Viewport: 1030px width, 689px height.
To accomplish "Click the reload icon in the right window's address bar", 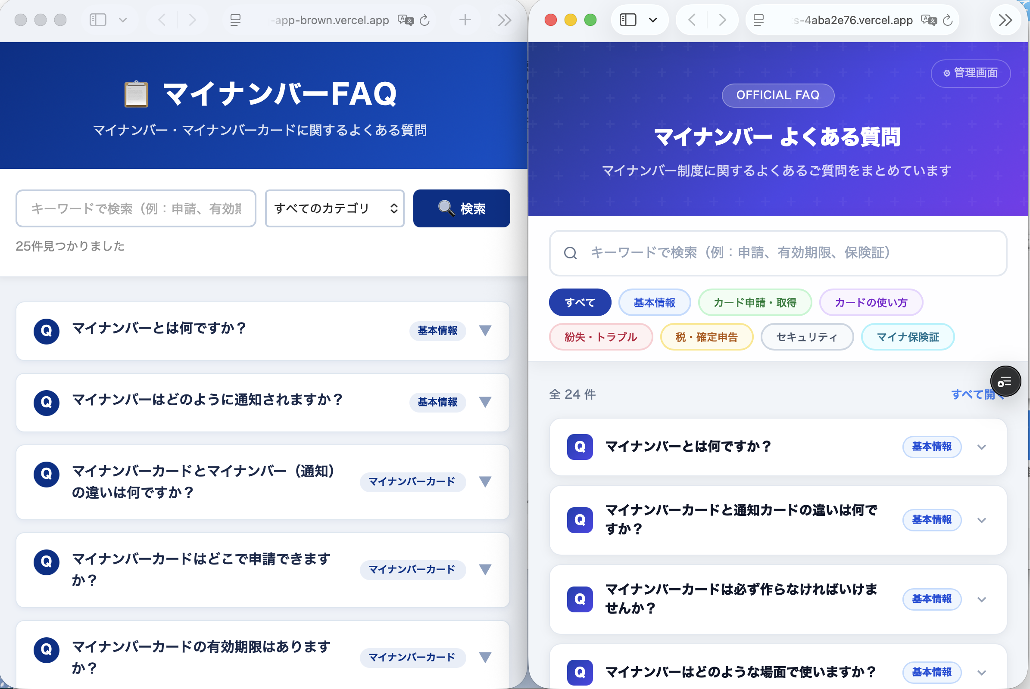I will point(948,20).
